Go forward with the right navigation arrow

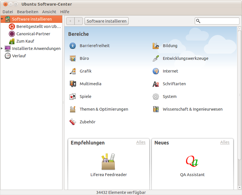[x=79, y=21]
